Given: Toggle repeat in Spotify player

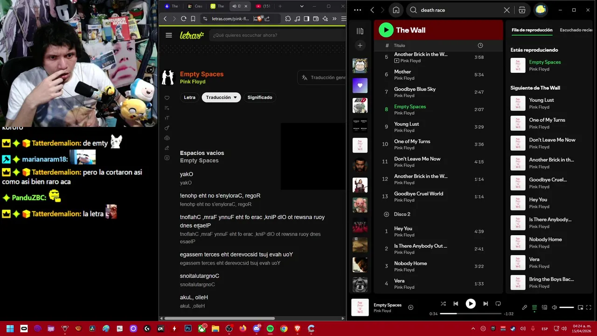Looking at the screenshot, I should click(x=498, y=303).
